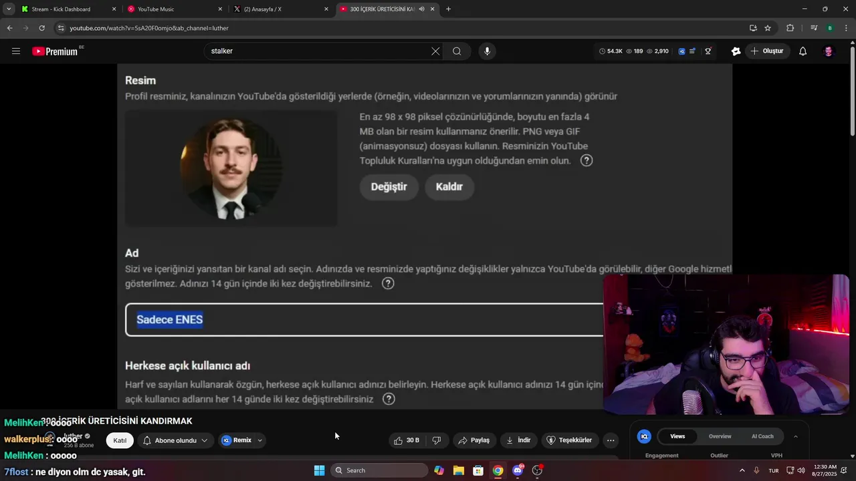Click Kaldır to remove profile picture
This screenshot has width=856, height=481.
point(449,187)
